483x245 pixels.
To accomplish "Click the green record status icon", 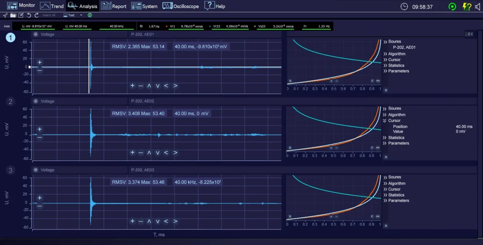I will click(x=452, y=7).
